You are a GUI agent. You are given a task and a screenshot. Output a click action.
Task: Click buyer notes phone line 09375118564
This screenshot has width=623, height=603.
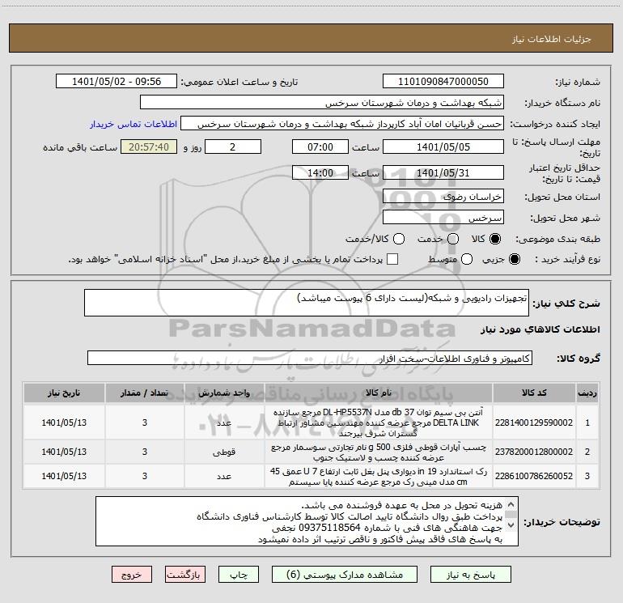[387, 528]
